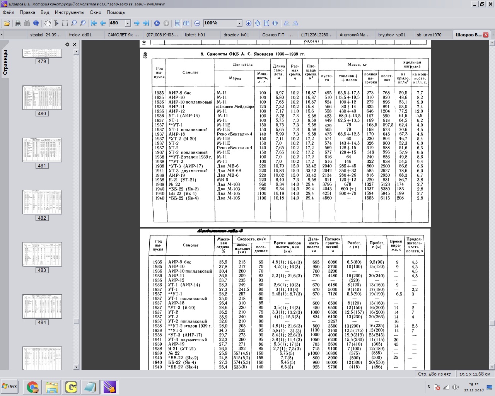
Task: Switch to the Анатолий Ма tab
Action: (355, 35)
